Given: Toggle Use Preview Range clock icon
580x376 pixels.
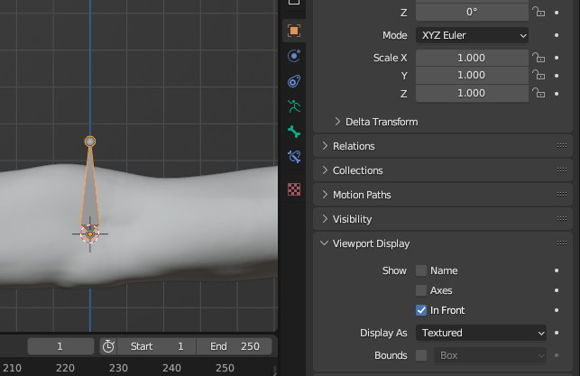Looking at the screenshot, I should tap(108, 346).
